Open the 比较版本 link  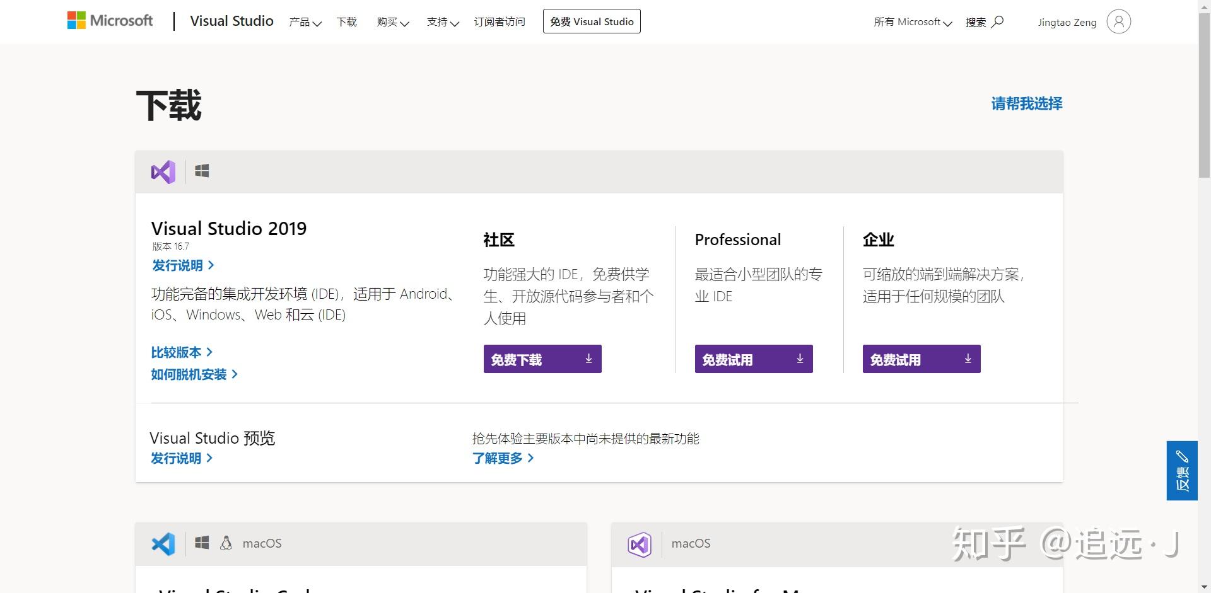pos(182,352)
